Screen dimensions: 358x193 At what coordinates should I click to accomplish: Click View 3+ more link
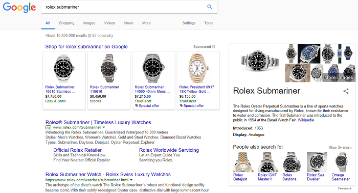[340, 148]
